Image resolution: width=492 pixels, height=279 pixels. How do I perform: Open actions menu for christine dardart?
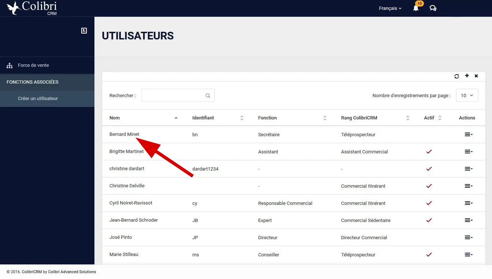(469, 169)
